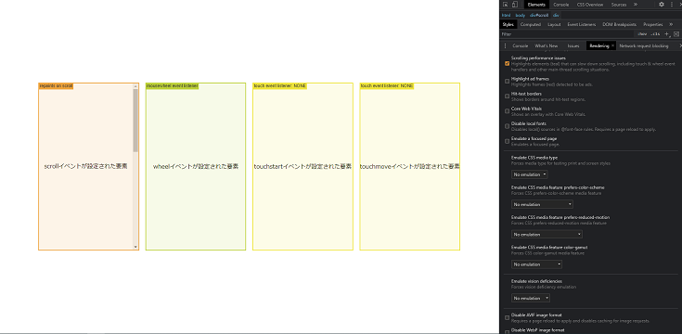Toggle the computed styles sidebar icon
Viewport: 682px width, 334px height.
[x=676, y=34]
